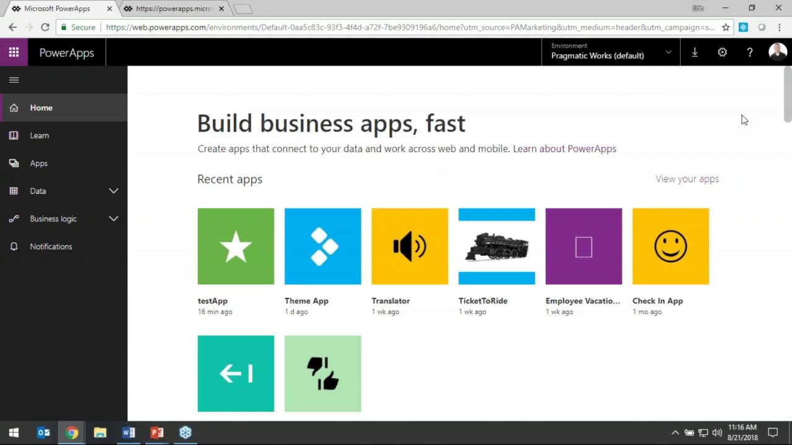
Task: Click Learn about PowerApps link
Action: (564, 148)
